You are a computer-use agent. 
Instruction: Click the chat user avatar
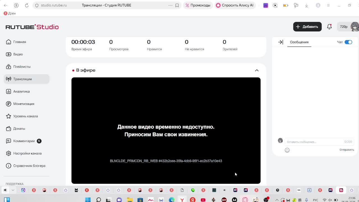[280, 141]
